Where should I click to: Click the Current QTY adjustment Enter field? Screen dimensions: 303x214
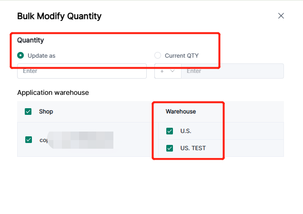pos(232,71)
